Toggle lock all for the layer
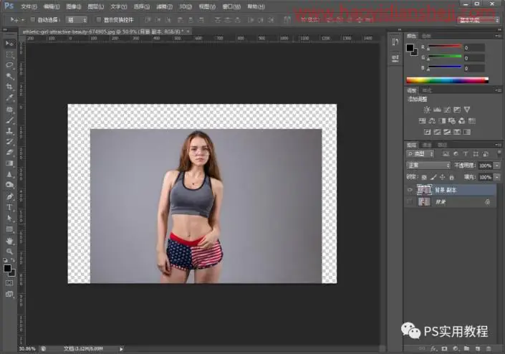Viewport: 505px width, 354px height. pos(451,177)
